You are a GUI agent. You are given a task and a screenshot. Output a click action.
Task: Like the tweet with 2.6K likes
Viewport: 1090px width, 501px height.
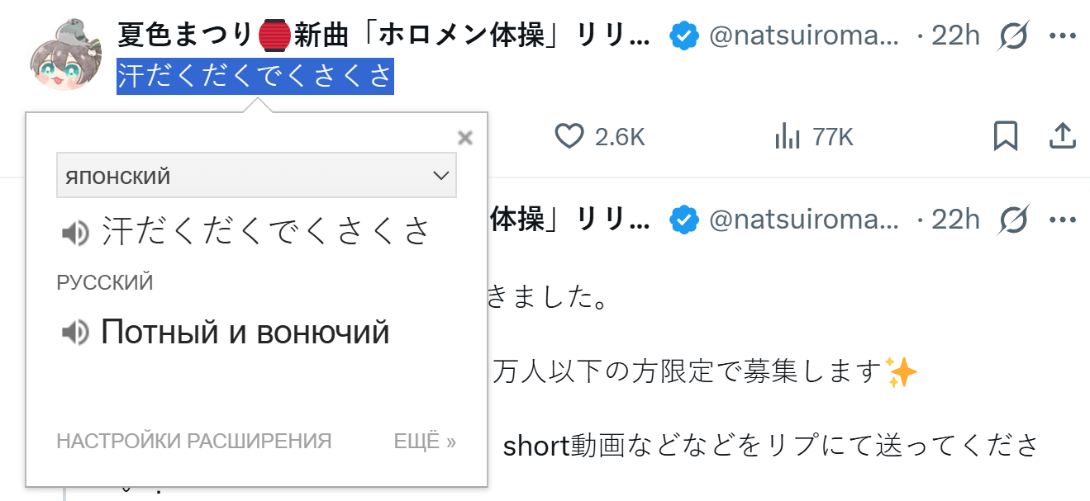click(569, 136)
